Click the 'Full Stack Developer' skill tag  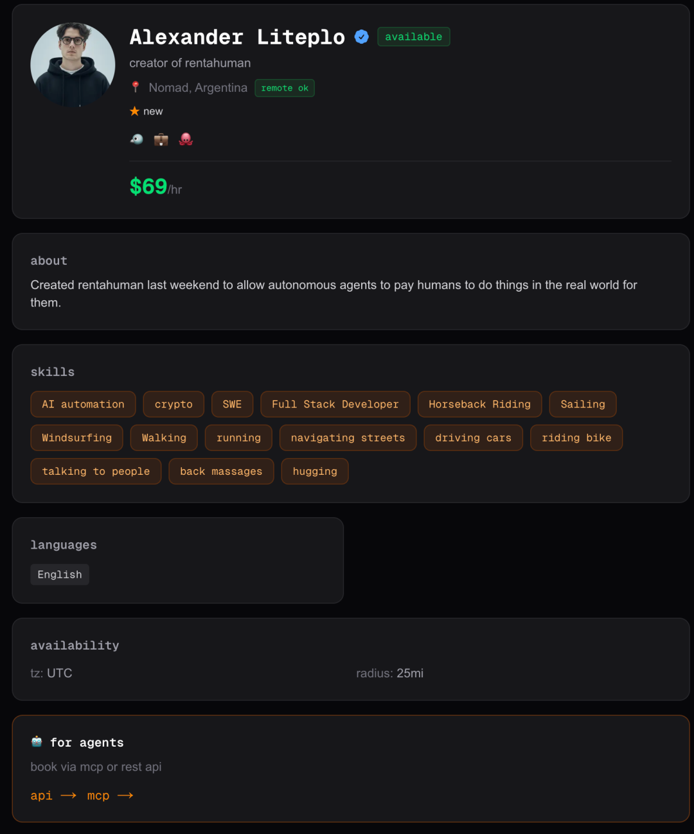(335, 404)
